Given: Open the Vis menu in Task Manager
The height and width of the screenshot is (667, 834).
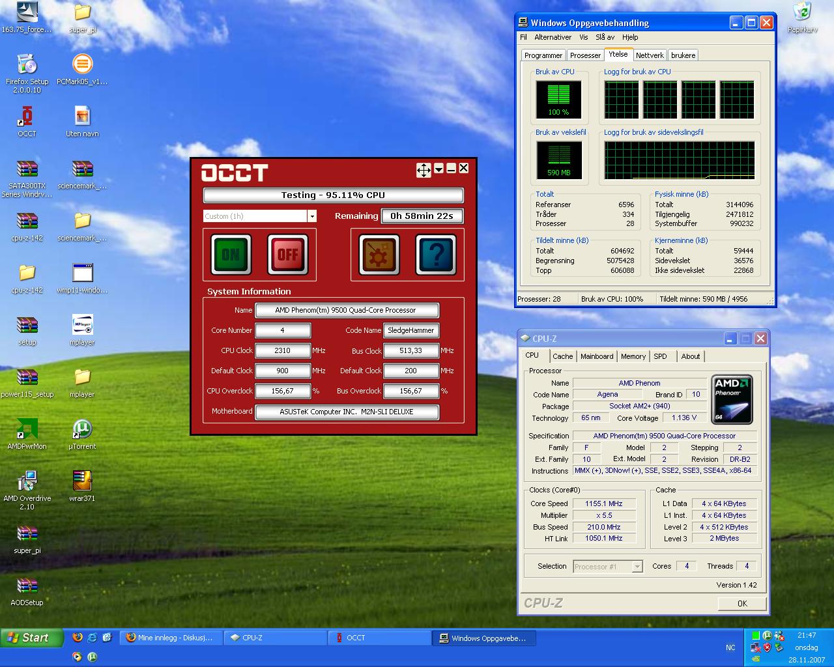Looking at the screenshot, I should click(x=584, y=37).
